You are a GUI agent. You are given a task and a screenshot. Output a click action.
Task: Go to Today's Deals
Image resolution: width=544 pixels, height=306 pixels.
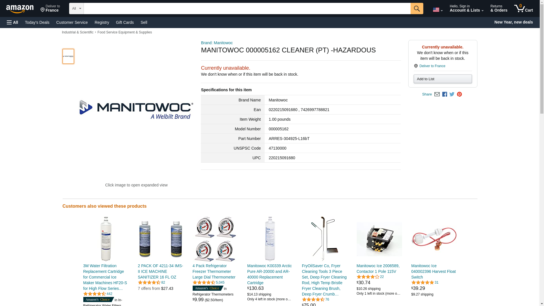37,22
